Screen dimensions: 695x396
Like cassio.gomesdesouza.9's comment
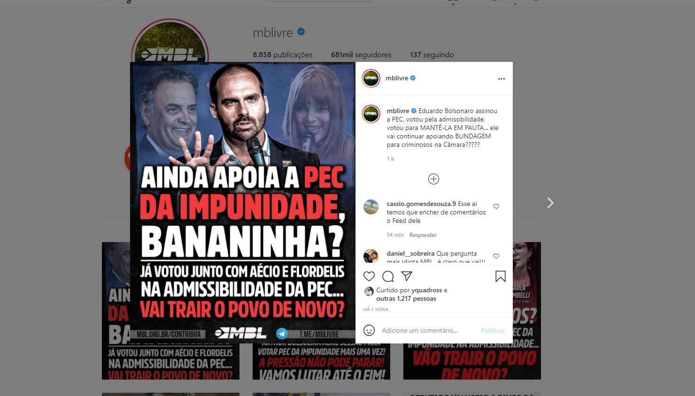[496, 206]
